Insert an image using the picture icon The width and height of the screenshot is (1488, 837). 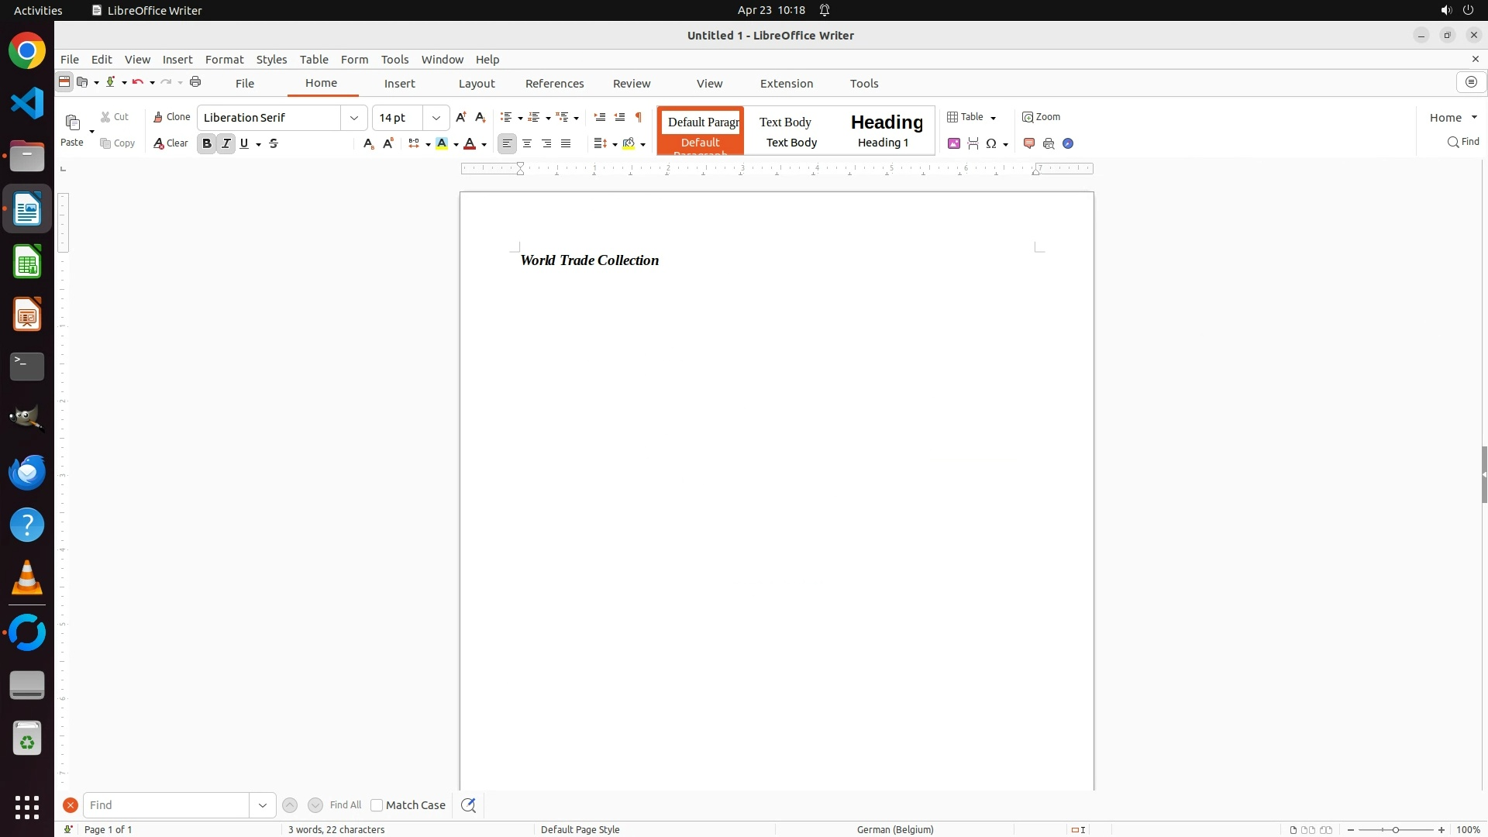click(954, 143)
